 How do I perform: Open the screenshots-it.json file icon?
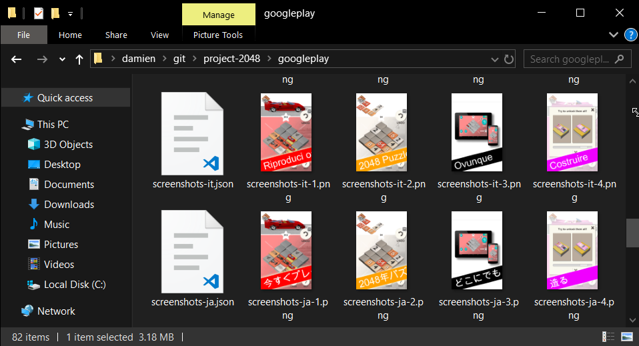click(192, 133)
